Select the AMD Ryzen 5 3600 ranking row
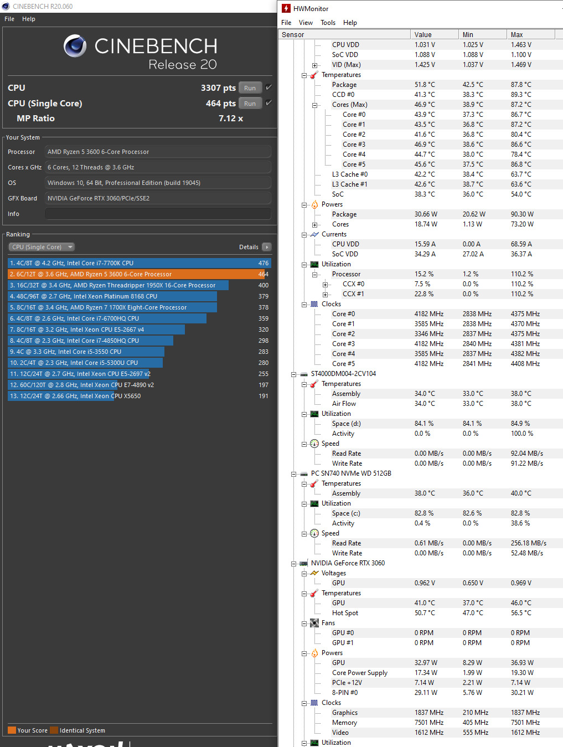The image size is (563, 747). [x=140, y=274]
